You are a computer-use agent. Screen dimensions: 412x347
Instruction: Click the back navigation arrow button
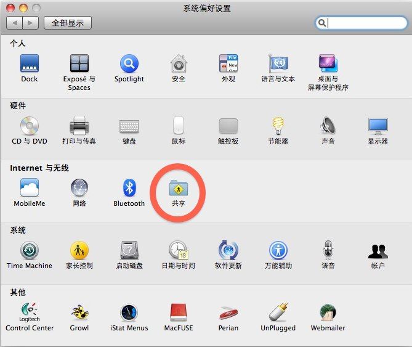(x=15, y=23)
